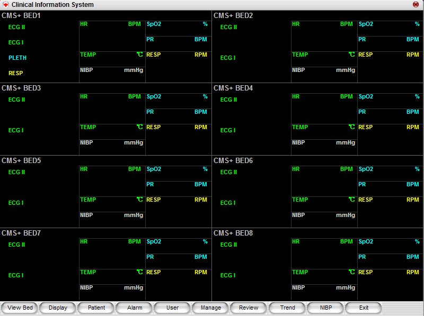Click the SpO2 label in BED4
Screen dimensions: 424x316
click(366, 97)
